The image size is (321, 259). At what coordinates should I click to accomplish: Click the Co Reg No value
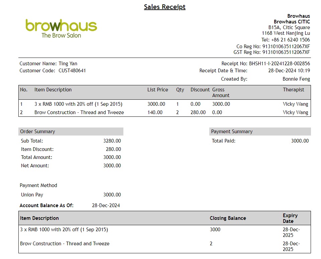point(286,46)
